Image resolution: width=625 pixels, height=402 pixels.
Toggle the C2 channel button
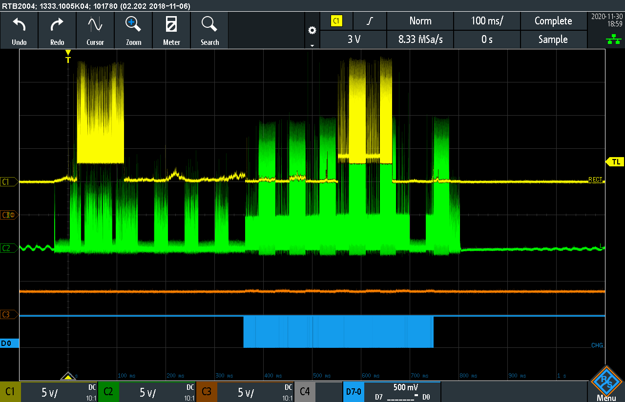click(x=108, y=392)
